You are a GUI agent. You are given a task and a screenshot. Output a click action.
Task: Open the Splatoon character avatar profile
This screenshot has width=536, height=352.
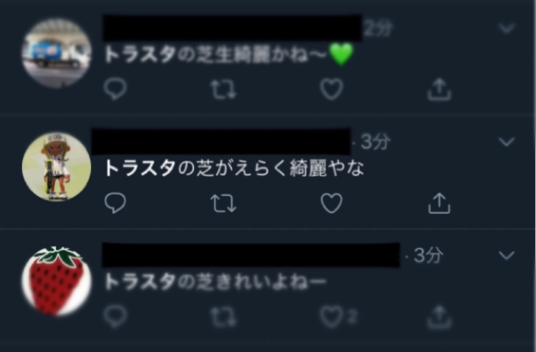(57, 166)
